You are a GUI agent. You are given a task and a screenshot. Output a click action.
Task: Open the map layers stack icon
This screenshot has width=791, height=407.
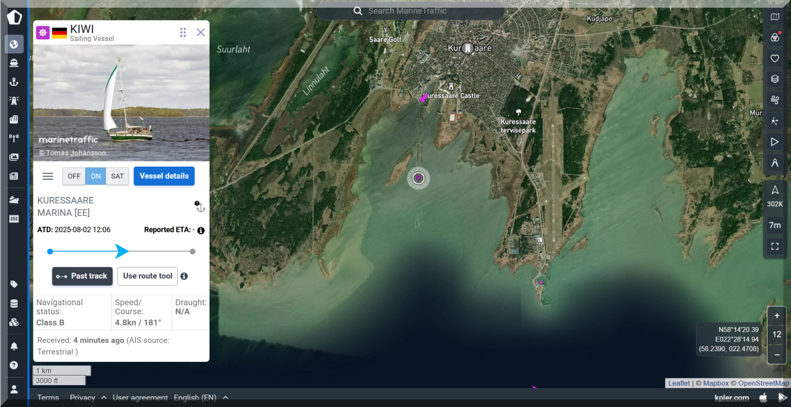tap(775, 79)
